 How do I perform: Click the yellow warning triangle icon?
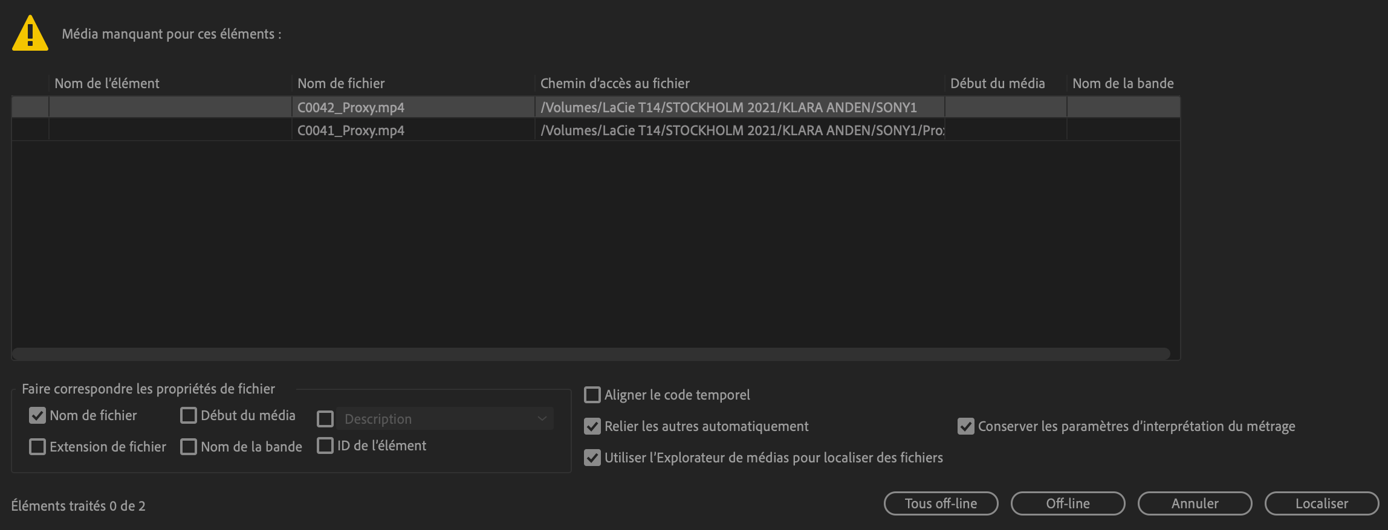(30, 34)
